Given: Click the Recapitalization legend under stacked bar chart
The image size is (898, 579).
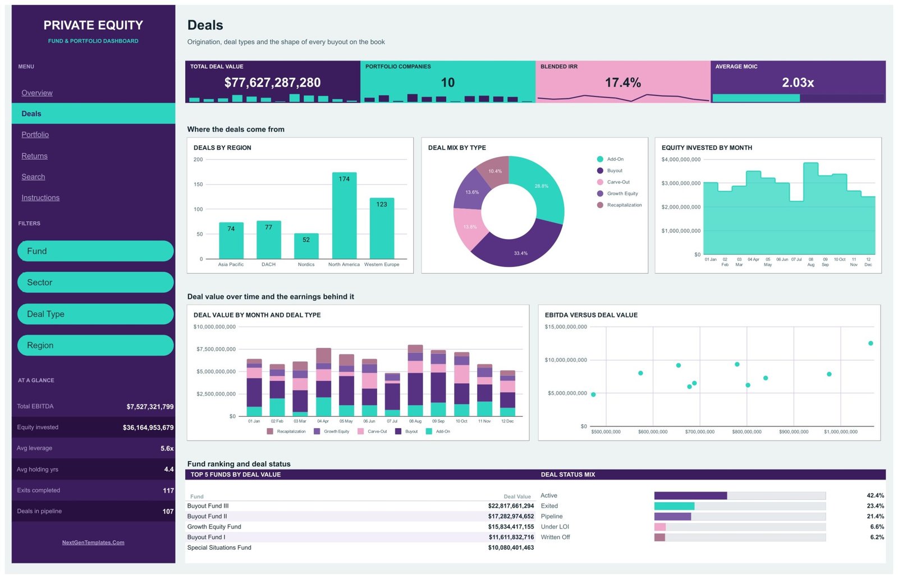Looking at the screenshot, I should pyautogui.click(x=286, y=431).
